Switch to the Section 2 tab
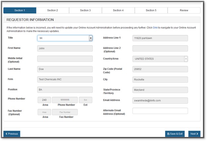Screen dimensions: 207x141 click(x=52, y=11)
